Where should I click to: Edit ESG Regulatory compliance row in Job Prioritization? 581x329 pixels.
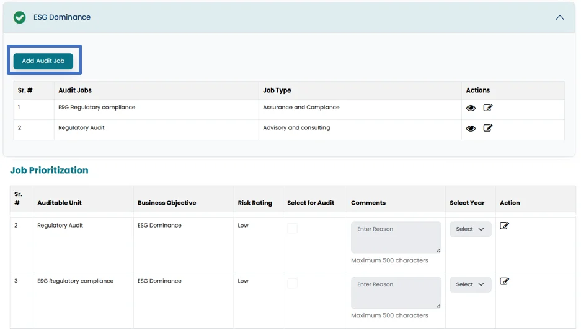tap(504, 281)
